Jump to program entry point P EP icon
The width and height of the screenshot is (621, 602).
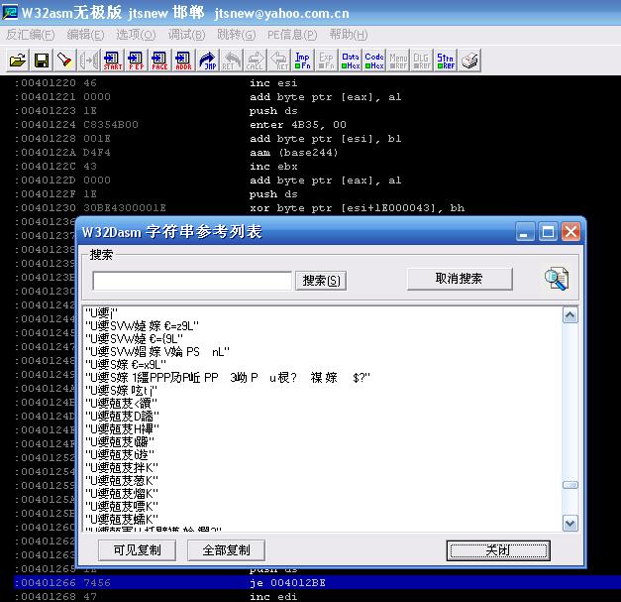136,60
